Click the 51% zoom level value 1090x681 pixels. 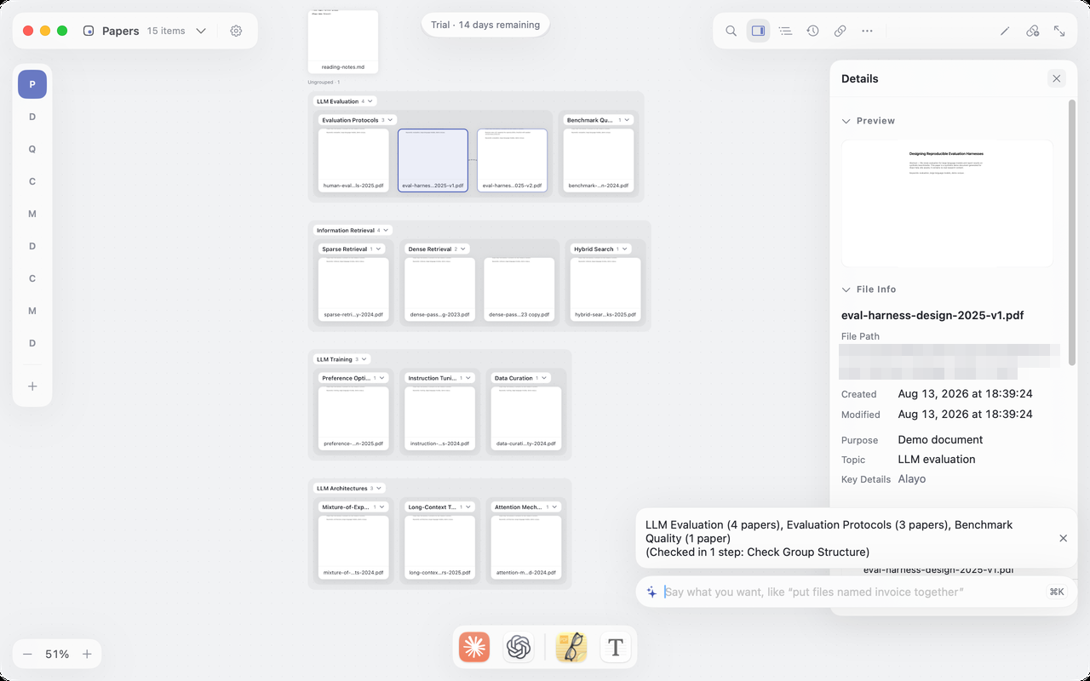(x=57, y=654)
